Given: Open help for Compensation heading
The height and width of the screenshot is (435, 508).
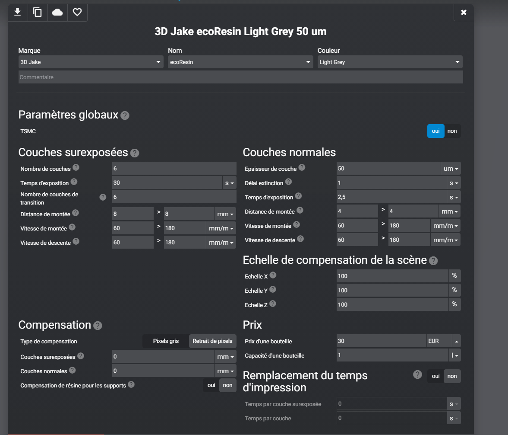Looking at the screenshot, I should (x=98, y=326).
